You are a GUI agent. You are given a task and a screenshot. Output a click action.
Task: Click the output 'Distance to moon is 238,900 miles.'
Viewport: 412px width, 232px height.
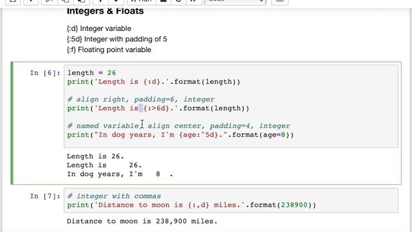coord(142,221)
